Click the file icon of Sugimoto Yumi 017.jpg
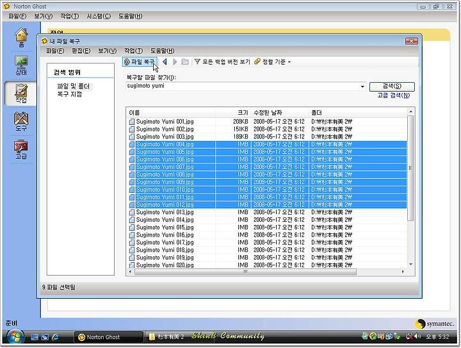 [x=132, y=243]
